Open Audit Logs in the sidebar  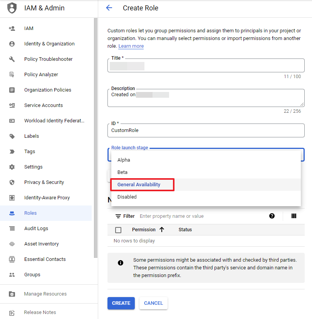[x=36, y=229]
